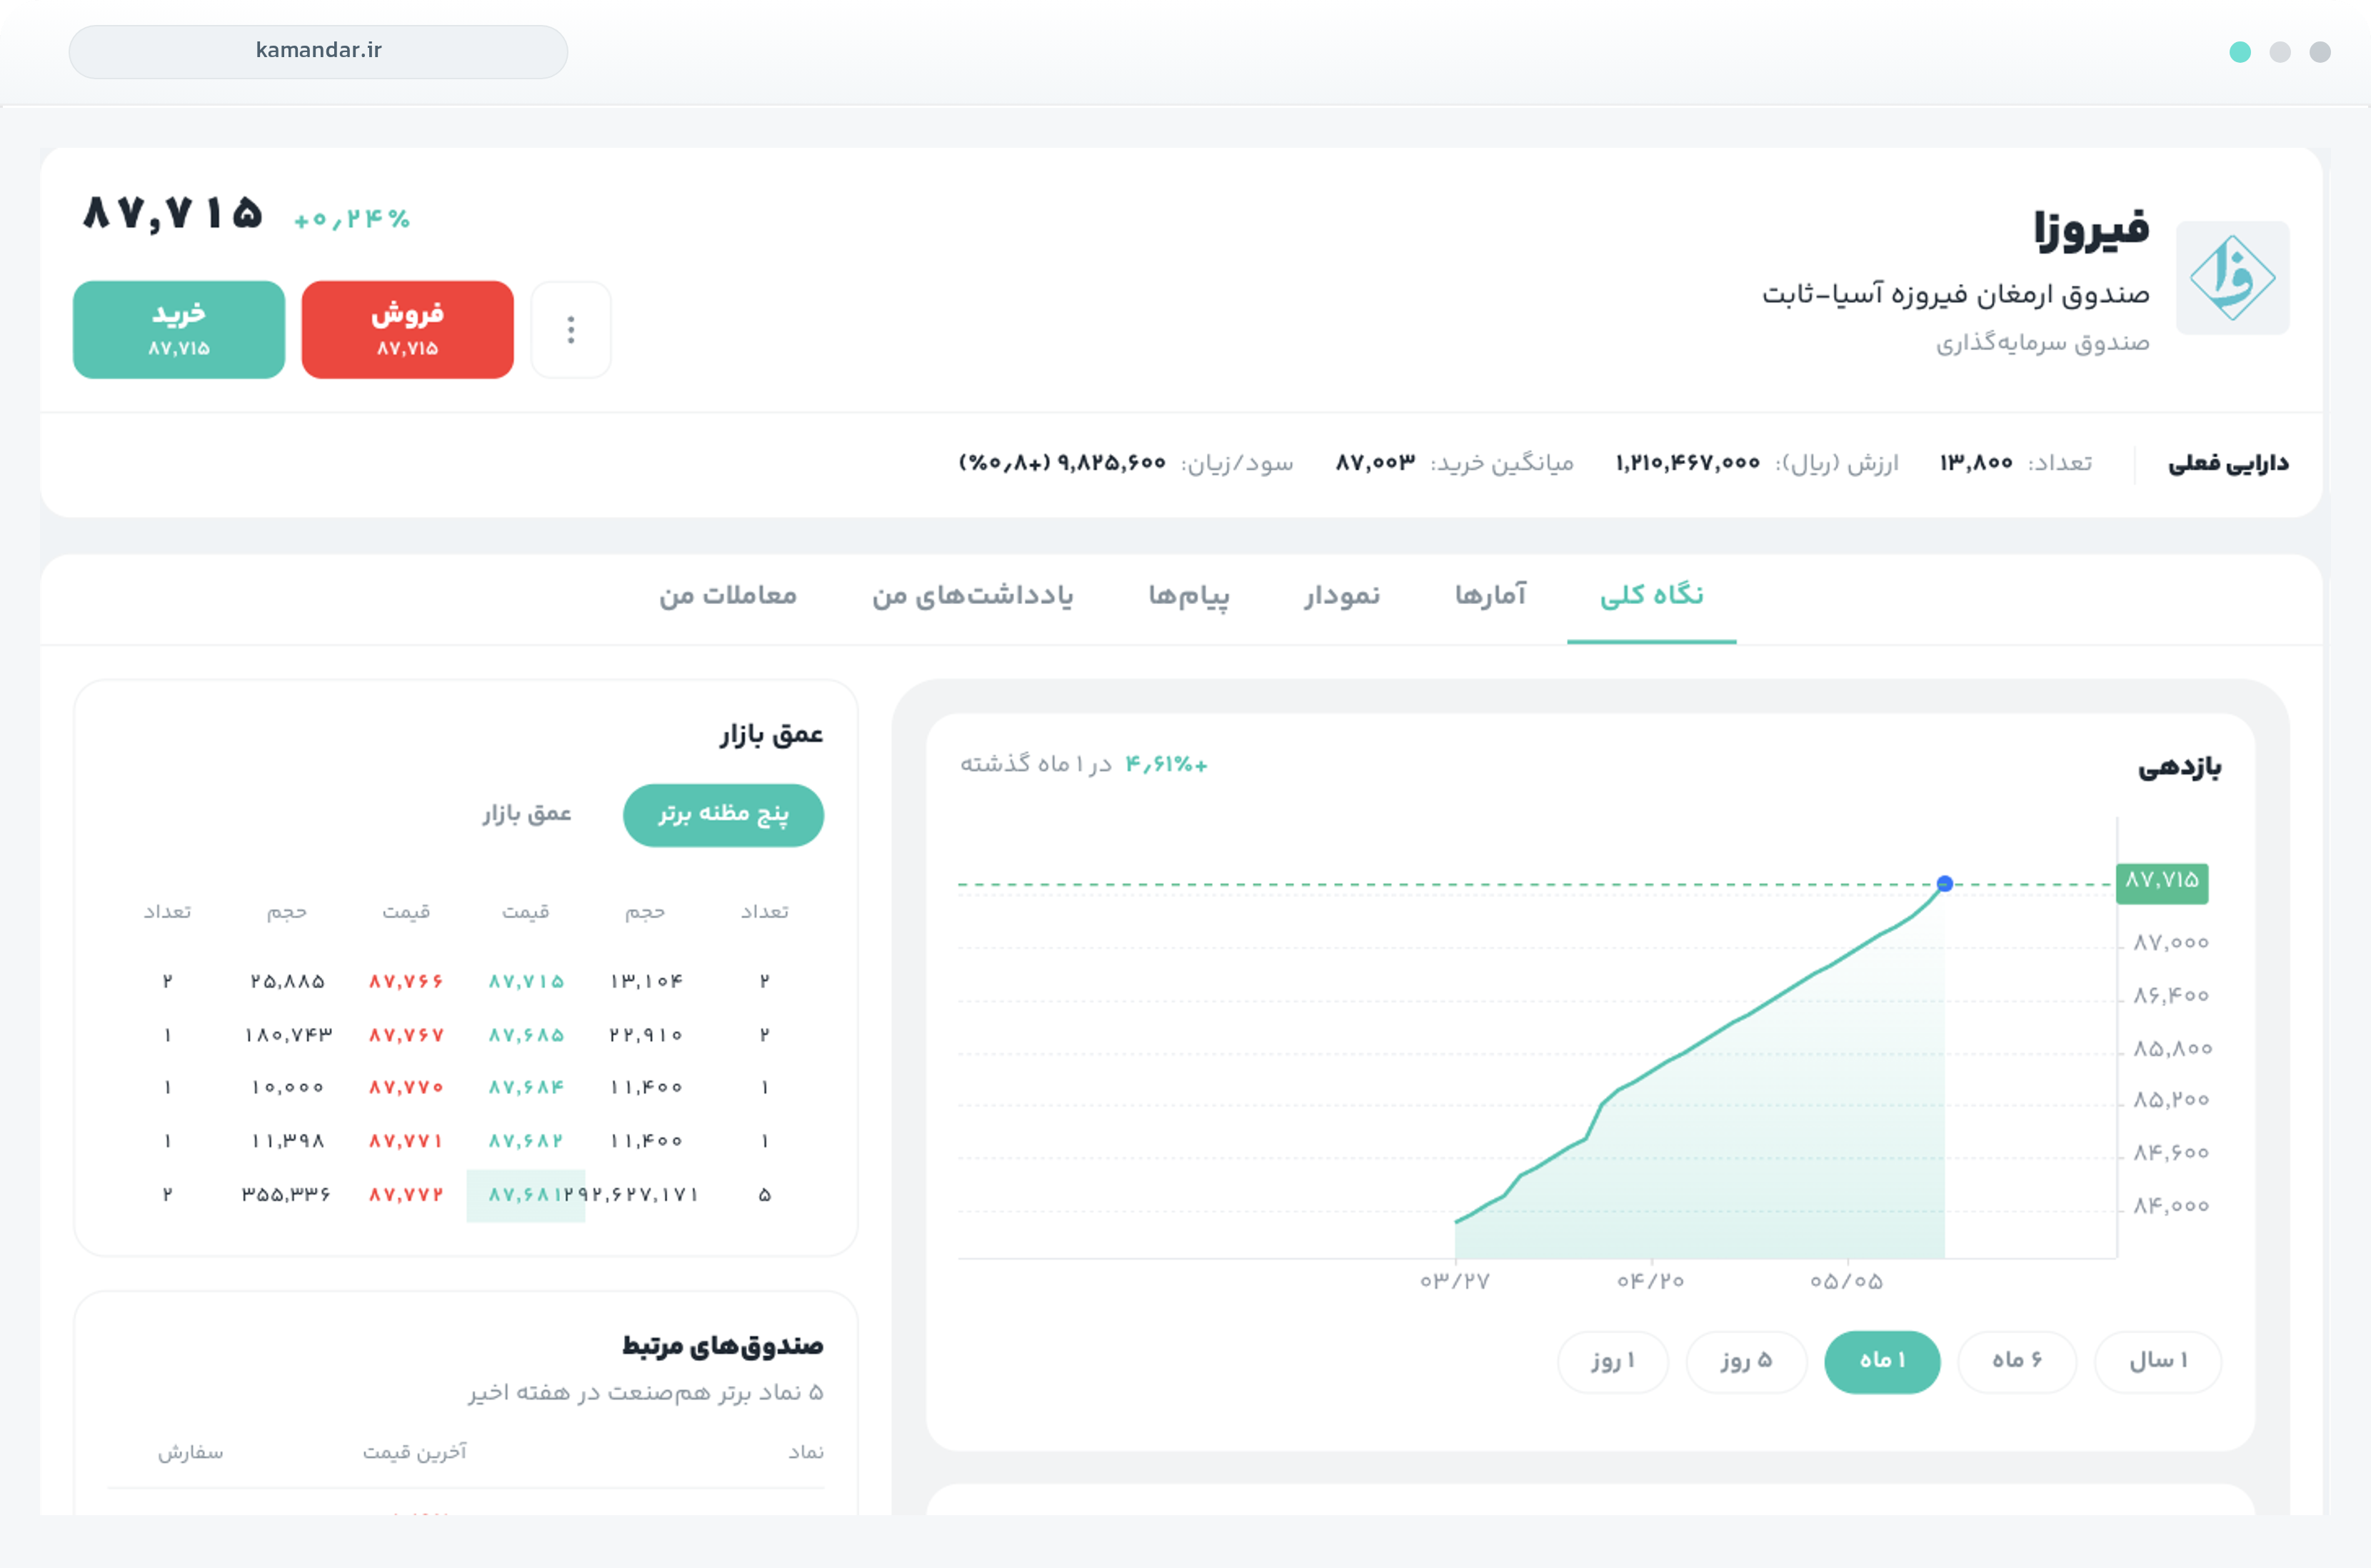Open the نمودار tab

[1341, 596]
